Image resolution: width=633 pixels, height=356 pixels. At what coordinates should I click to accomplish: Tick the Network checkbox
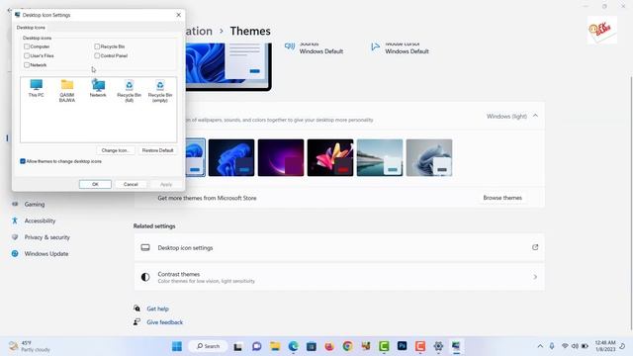click(x=27, y=65)
